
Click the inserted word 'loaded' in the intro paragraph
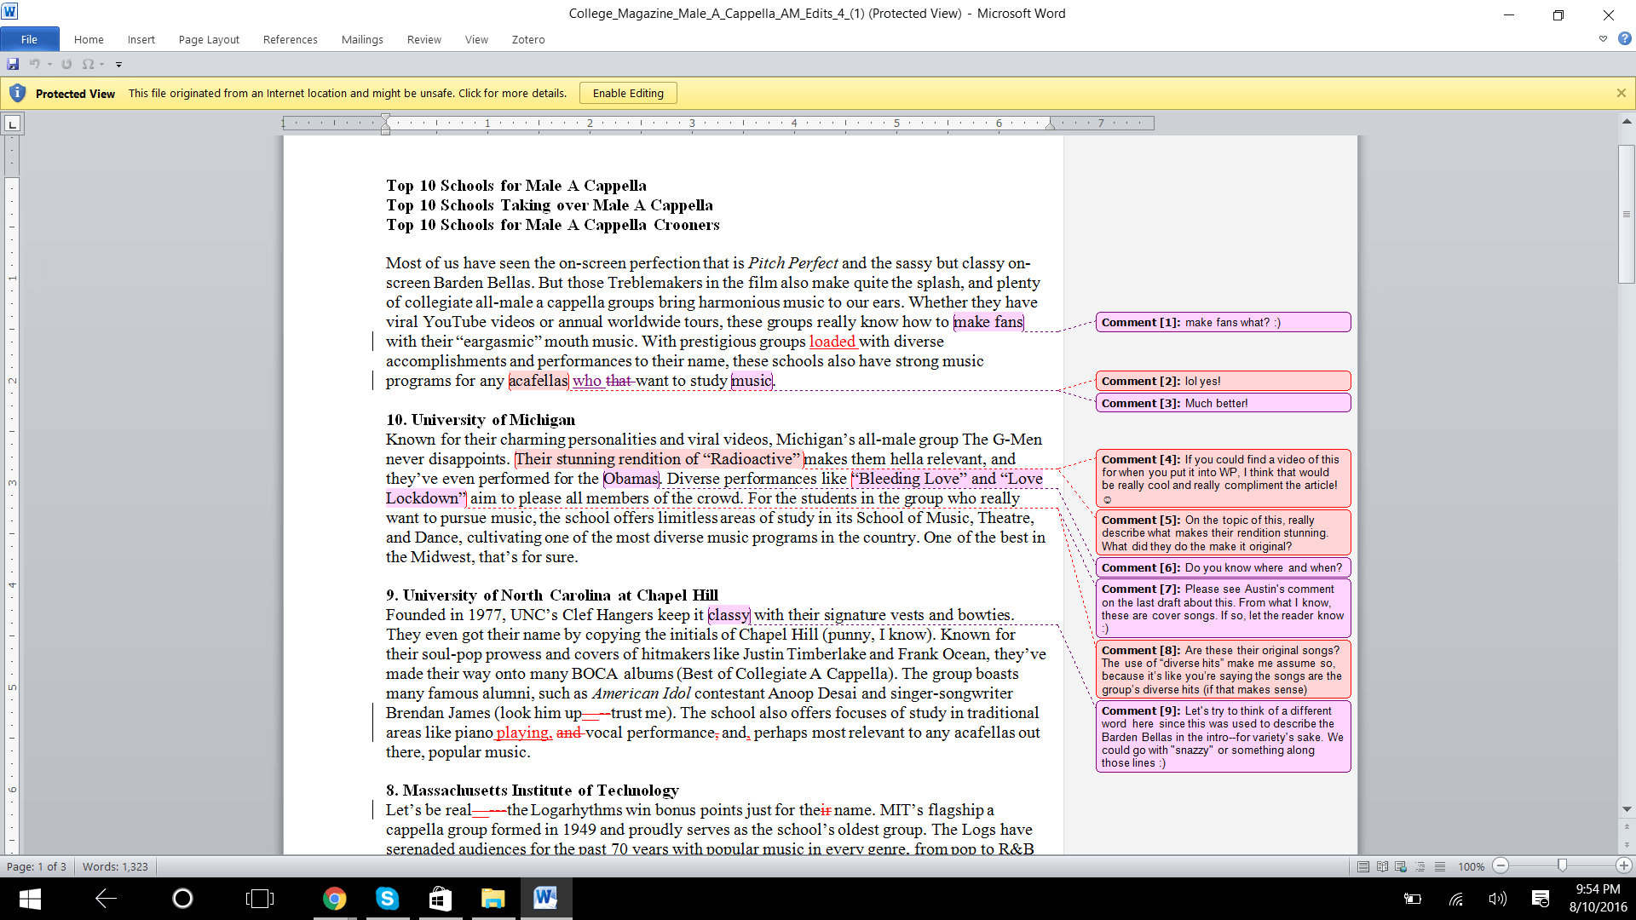coord(832,342)
